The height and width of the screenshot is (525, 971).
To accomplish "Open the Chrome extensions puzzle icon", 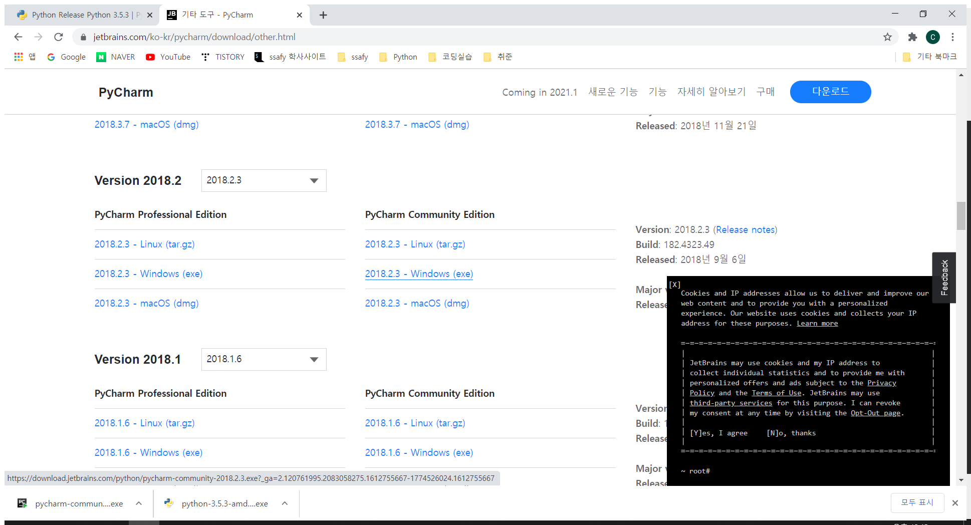I will pos(912,37).
